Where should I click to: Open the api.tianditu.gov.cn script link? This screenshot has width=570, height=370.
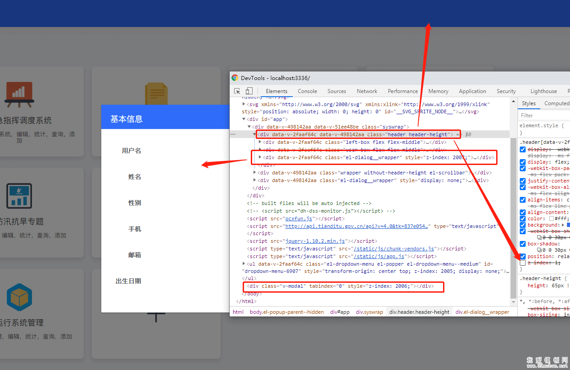(x=357, y=226)
